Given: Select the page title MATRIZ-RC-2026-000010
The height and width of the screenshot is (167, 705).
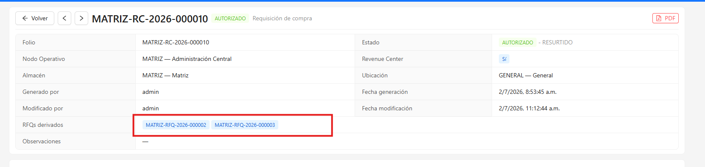Looking at the screenshot, I should (150, 19).
